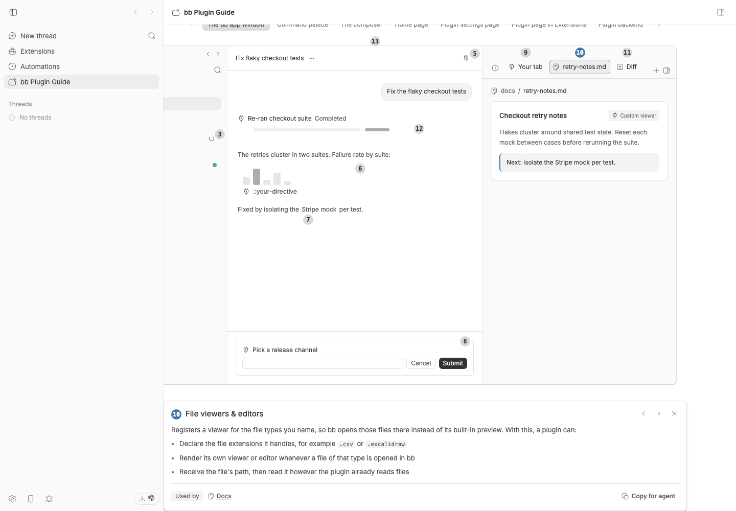
Task: Open the ellipsis menu beside Fix flaky checkout tests
Action: pos(312,58)
